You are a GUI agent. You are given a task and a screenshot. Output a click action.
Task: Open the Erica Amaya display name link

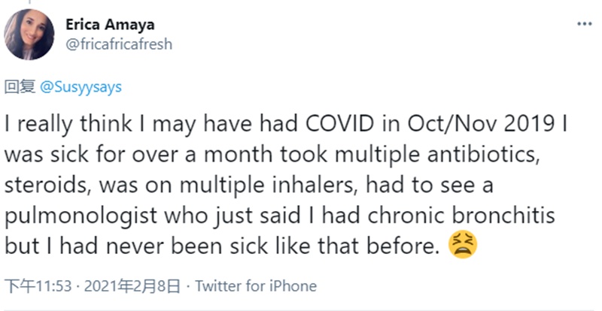pos(110,25)
